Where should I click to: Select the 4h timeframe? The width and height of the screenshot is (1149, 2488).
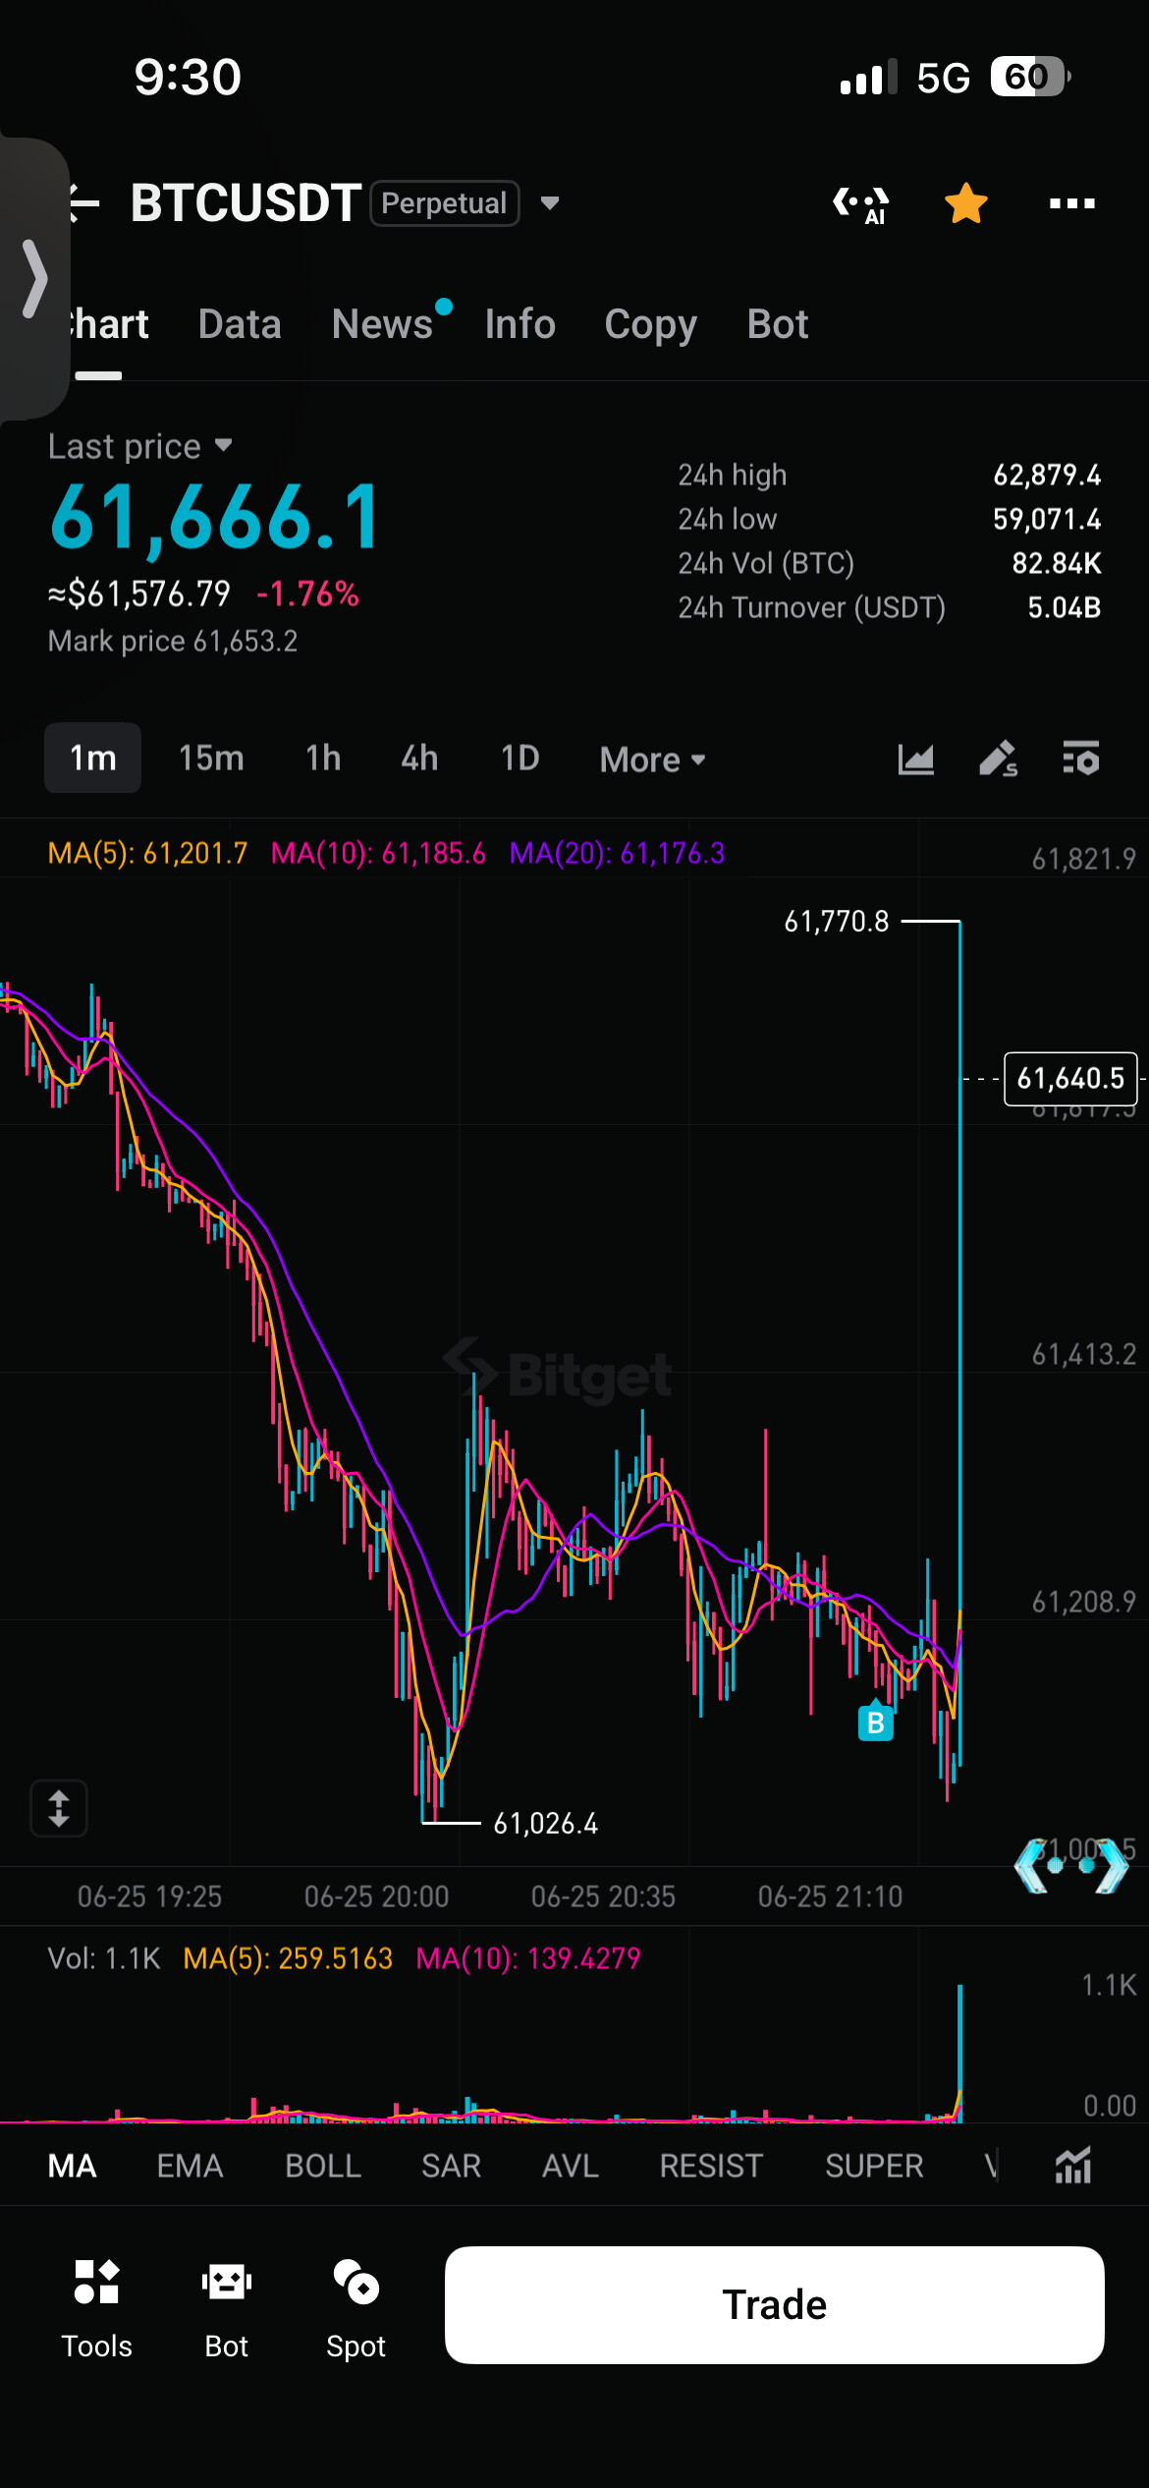tap(419, 758)
